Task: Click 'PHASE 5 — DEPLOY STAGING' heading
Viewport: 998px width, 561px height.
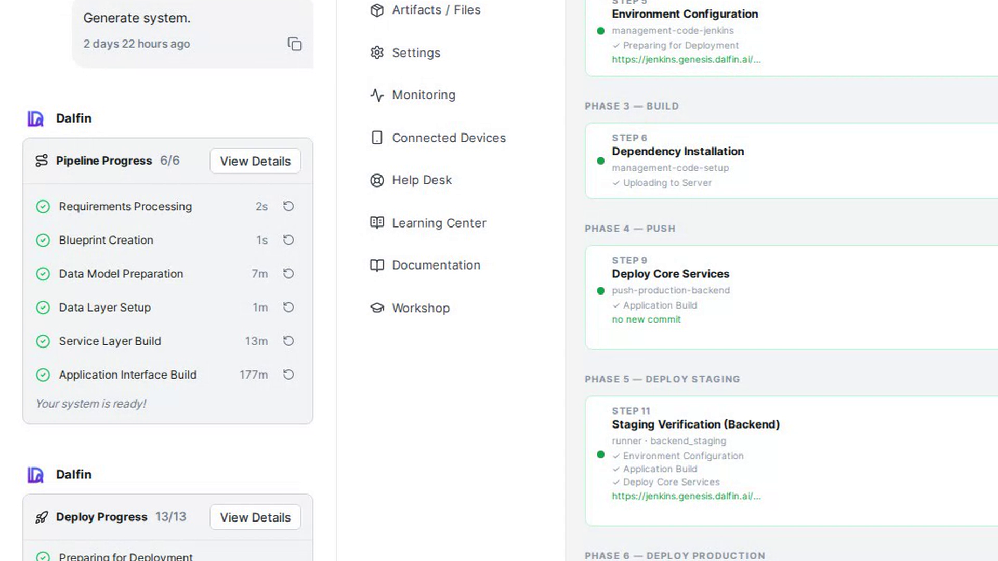Action: (662, 379)
